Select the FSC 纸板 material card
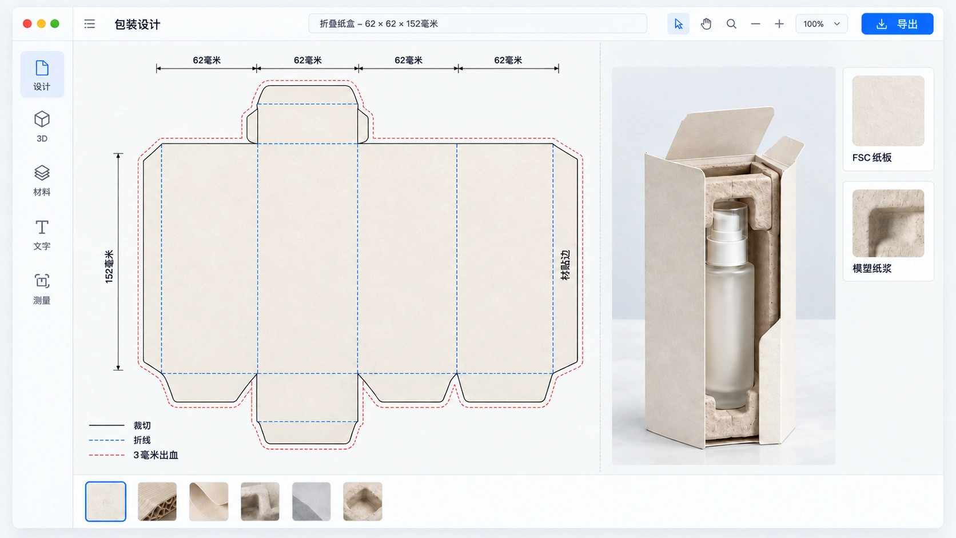 click(889, 119)
